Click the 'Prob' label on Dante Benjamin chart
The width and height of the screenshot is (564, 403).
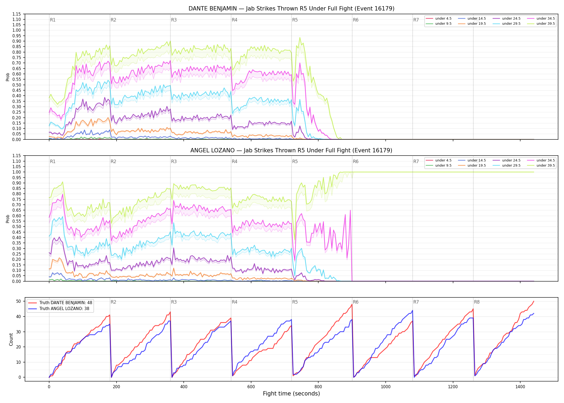(x=8, y=77)
